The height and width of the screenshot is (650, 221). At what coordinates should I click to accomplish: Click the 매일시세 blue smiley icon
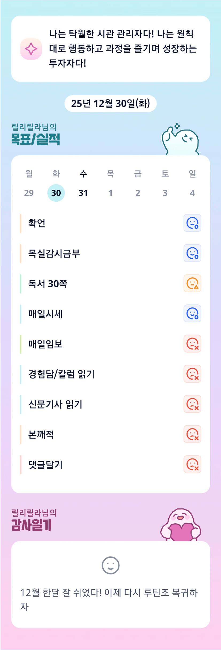pyautogui.click(x=192, y=313)
